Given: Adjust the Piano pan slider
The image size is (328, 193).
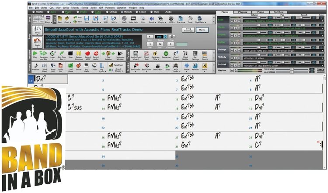Looking at the screenshot, I should point(283,25).
